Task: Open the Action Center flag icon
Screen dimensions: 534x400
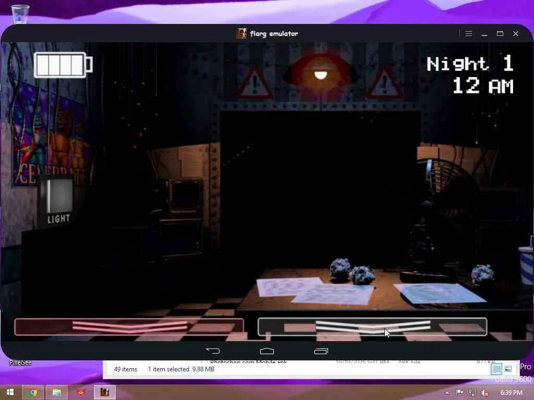Action: coord(459,393)
